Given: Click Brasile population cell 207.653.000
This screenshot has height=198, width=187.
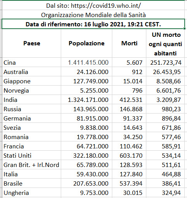Looking at the screenshot, I should click(x=86, y=183).
